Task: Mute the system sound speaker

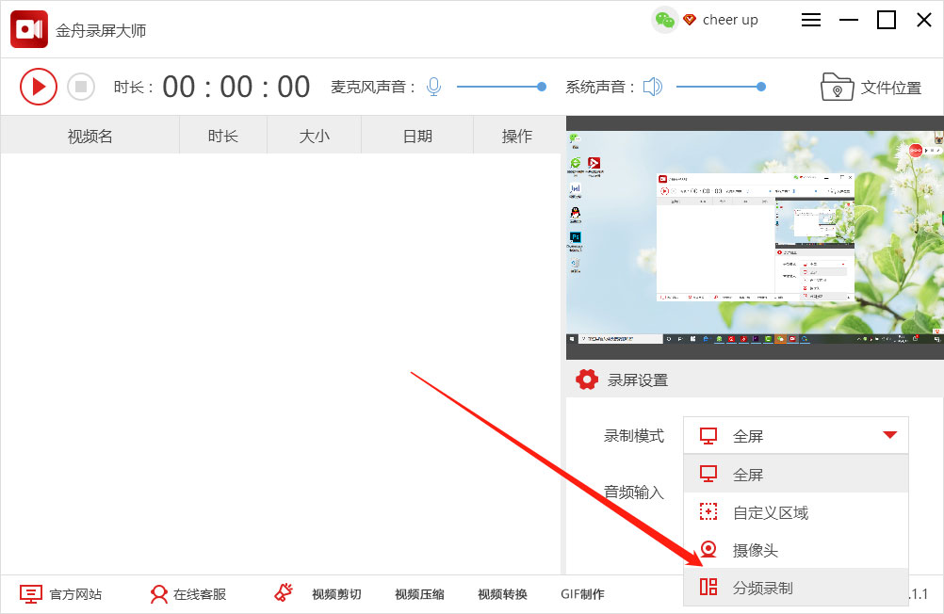Action: [651, 86]
